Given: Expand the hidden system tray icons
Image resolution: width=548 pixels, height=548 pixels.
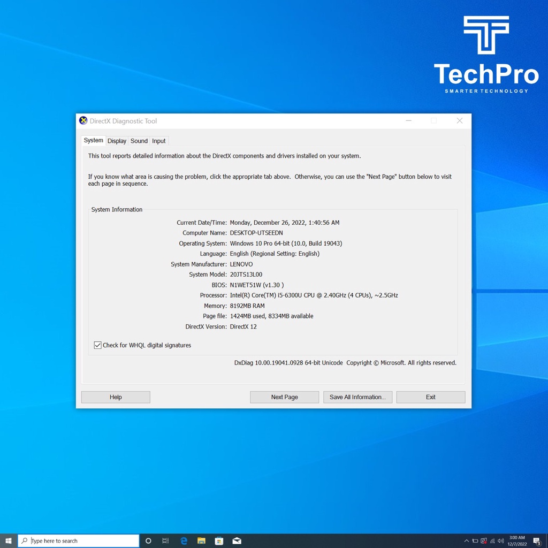Looking at the screenshot, I should click(x=466, y=541).
